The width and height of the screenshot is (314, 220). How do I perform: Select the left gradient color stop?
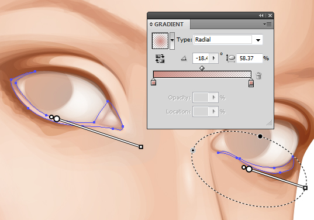[153, 82]
